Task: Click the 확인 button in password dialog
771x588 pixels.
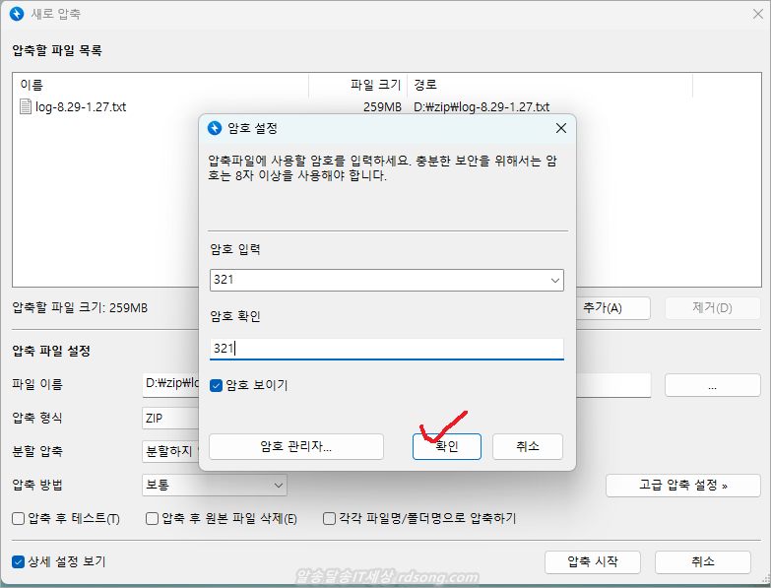Action: click(446, 446)
